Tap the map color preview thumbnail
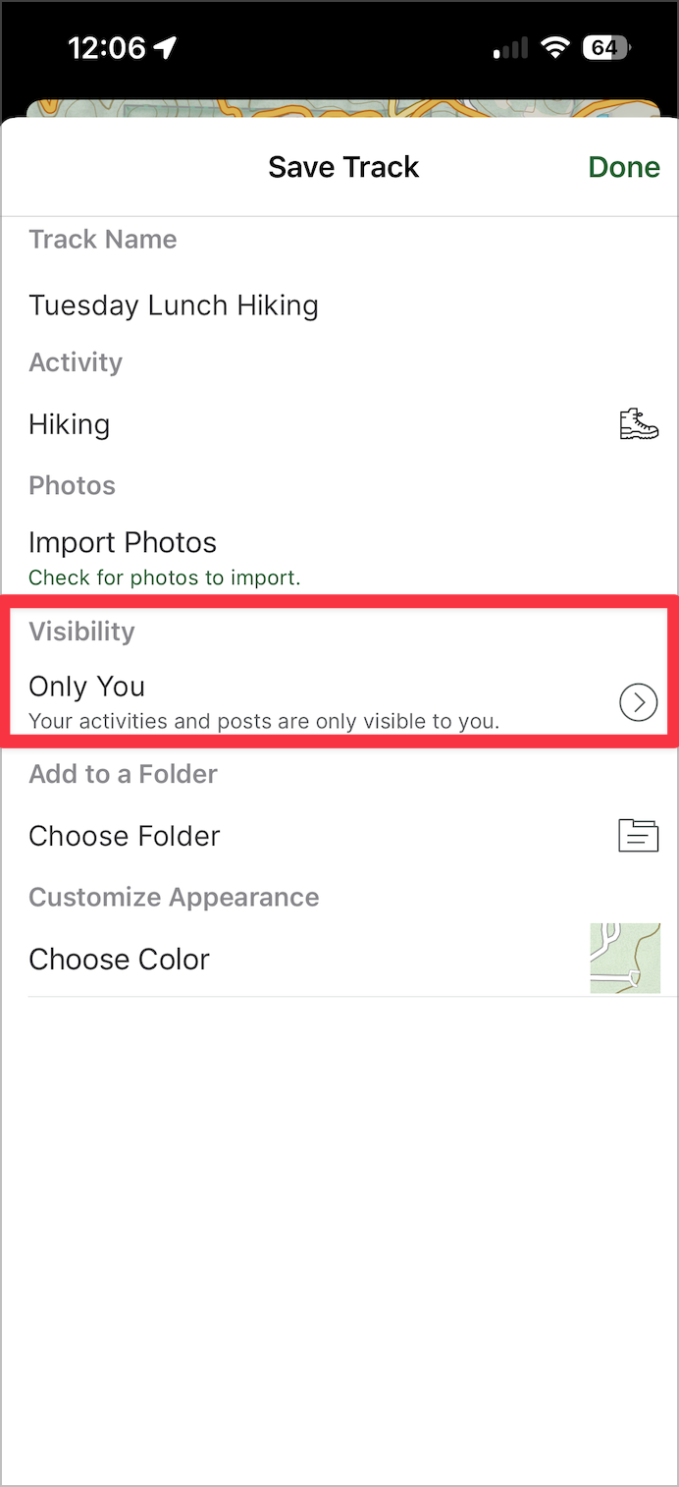This screenshot has width=679, height=1487. (625, 958)
